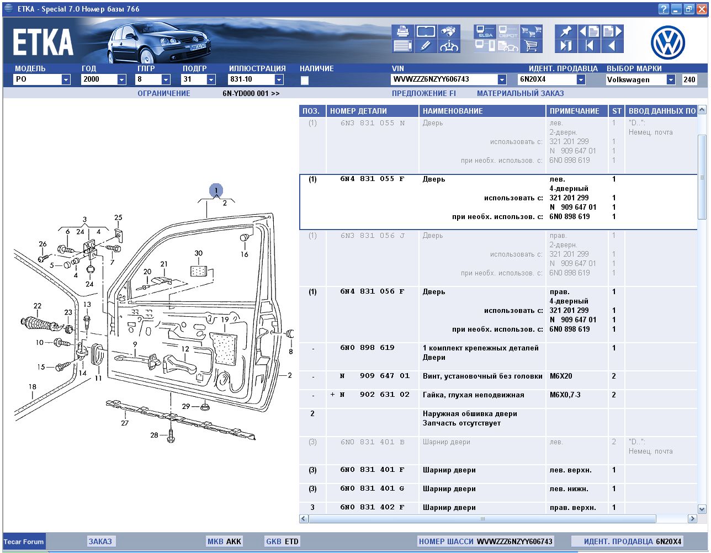Click callout number 27 in the door diagram

pos(125,423)
